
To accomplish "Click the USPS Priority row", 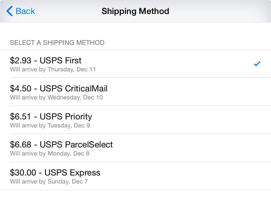I will (51, 117).
